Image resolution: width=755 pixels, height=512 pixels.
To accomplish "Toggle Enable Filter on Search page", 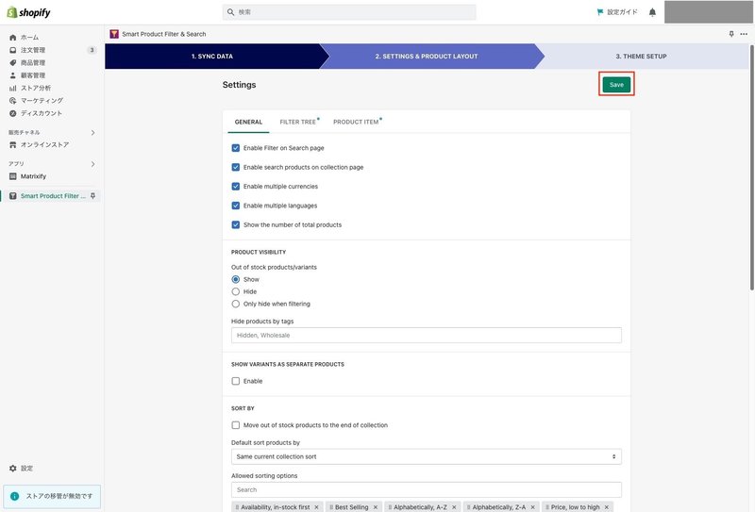I will point(235,148).
